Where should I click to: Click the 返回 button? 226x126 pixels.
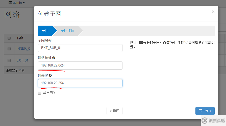(114, 111)
